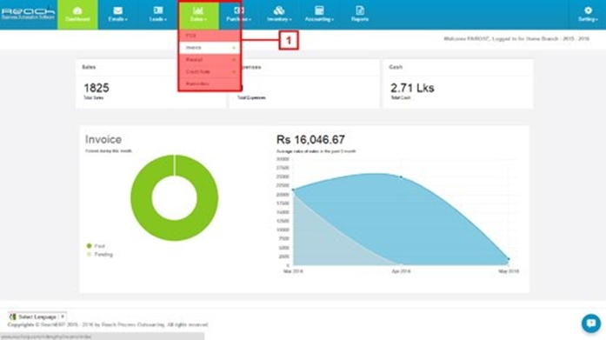Expand the Invoice submenu arrow
This screenshot has height=340, width=606.
point(234,48)
